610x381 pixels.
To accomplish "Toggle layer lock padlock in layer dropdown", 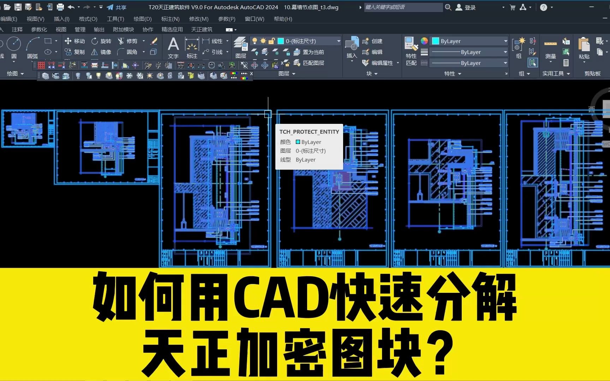I will [271, 41].
